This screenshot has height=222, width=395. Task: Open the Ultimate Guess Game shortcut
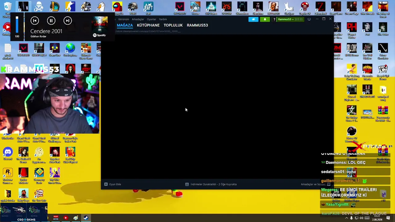pyautogui.click(x=86, y=51)
